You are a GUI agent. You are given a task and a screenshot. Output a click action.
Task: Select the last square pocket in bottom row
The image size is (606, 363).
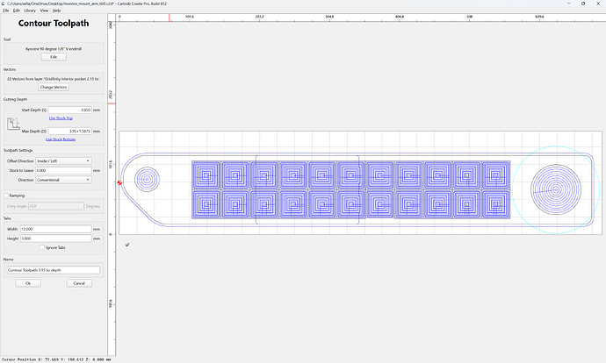pyautogui.click(x=496, y=204)
